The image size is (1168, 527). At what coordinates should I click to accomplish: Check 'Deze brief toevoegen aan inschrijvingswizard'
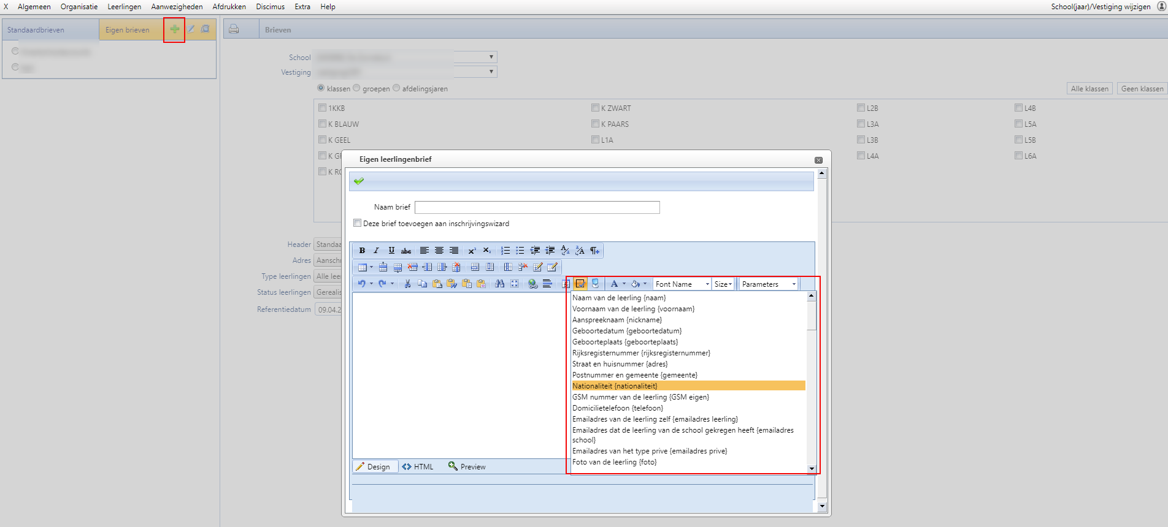(357, 223)
